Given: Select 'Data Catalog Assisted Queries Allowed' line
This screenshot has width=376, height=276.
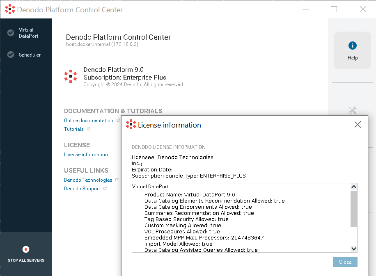Looking at the screenshot, I should tap(201, 250).
